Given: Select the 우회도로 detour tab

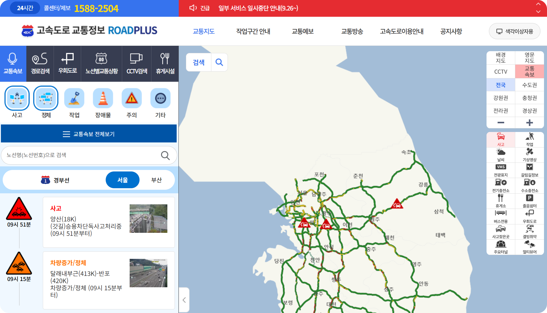Looking at the screenshot, I should point(67,64).
